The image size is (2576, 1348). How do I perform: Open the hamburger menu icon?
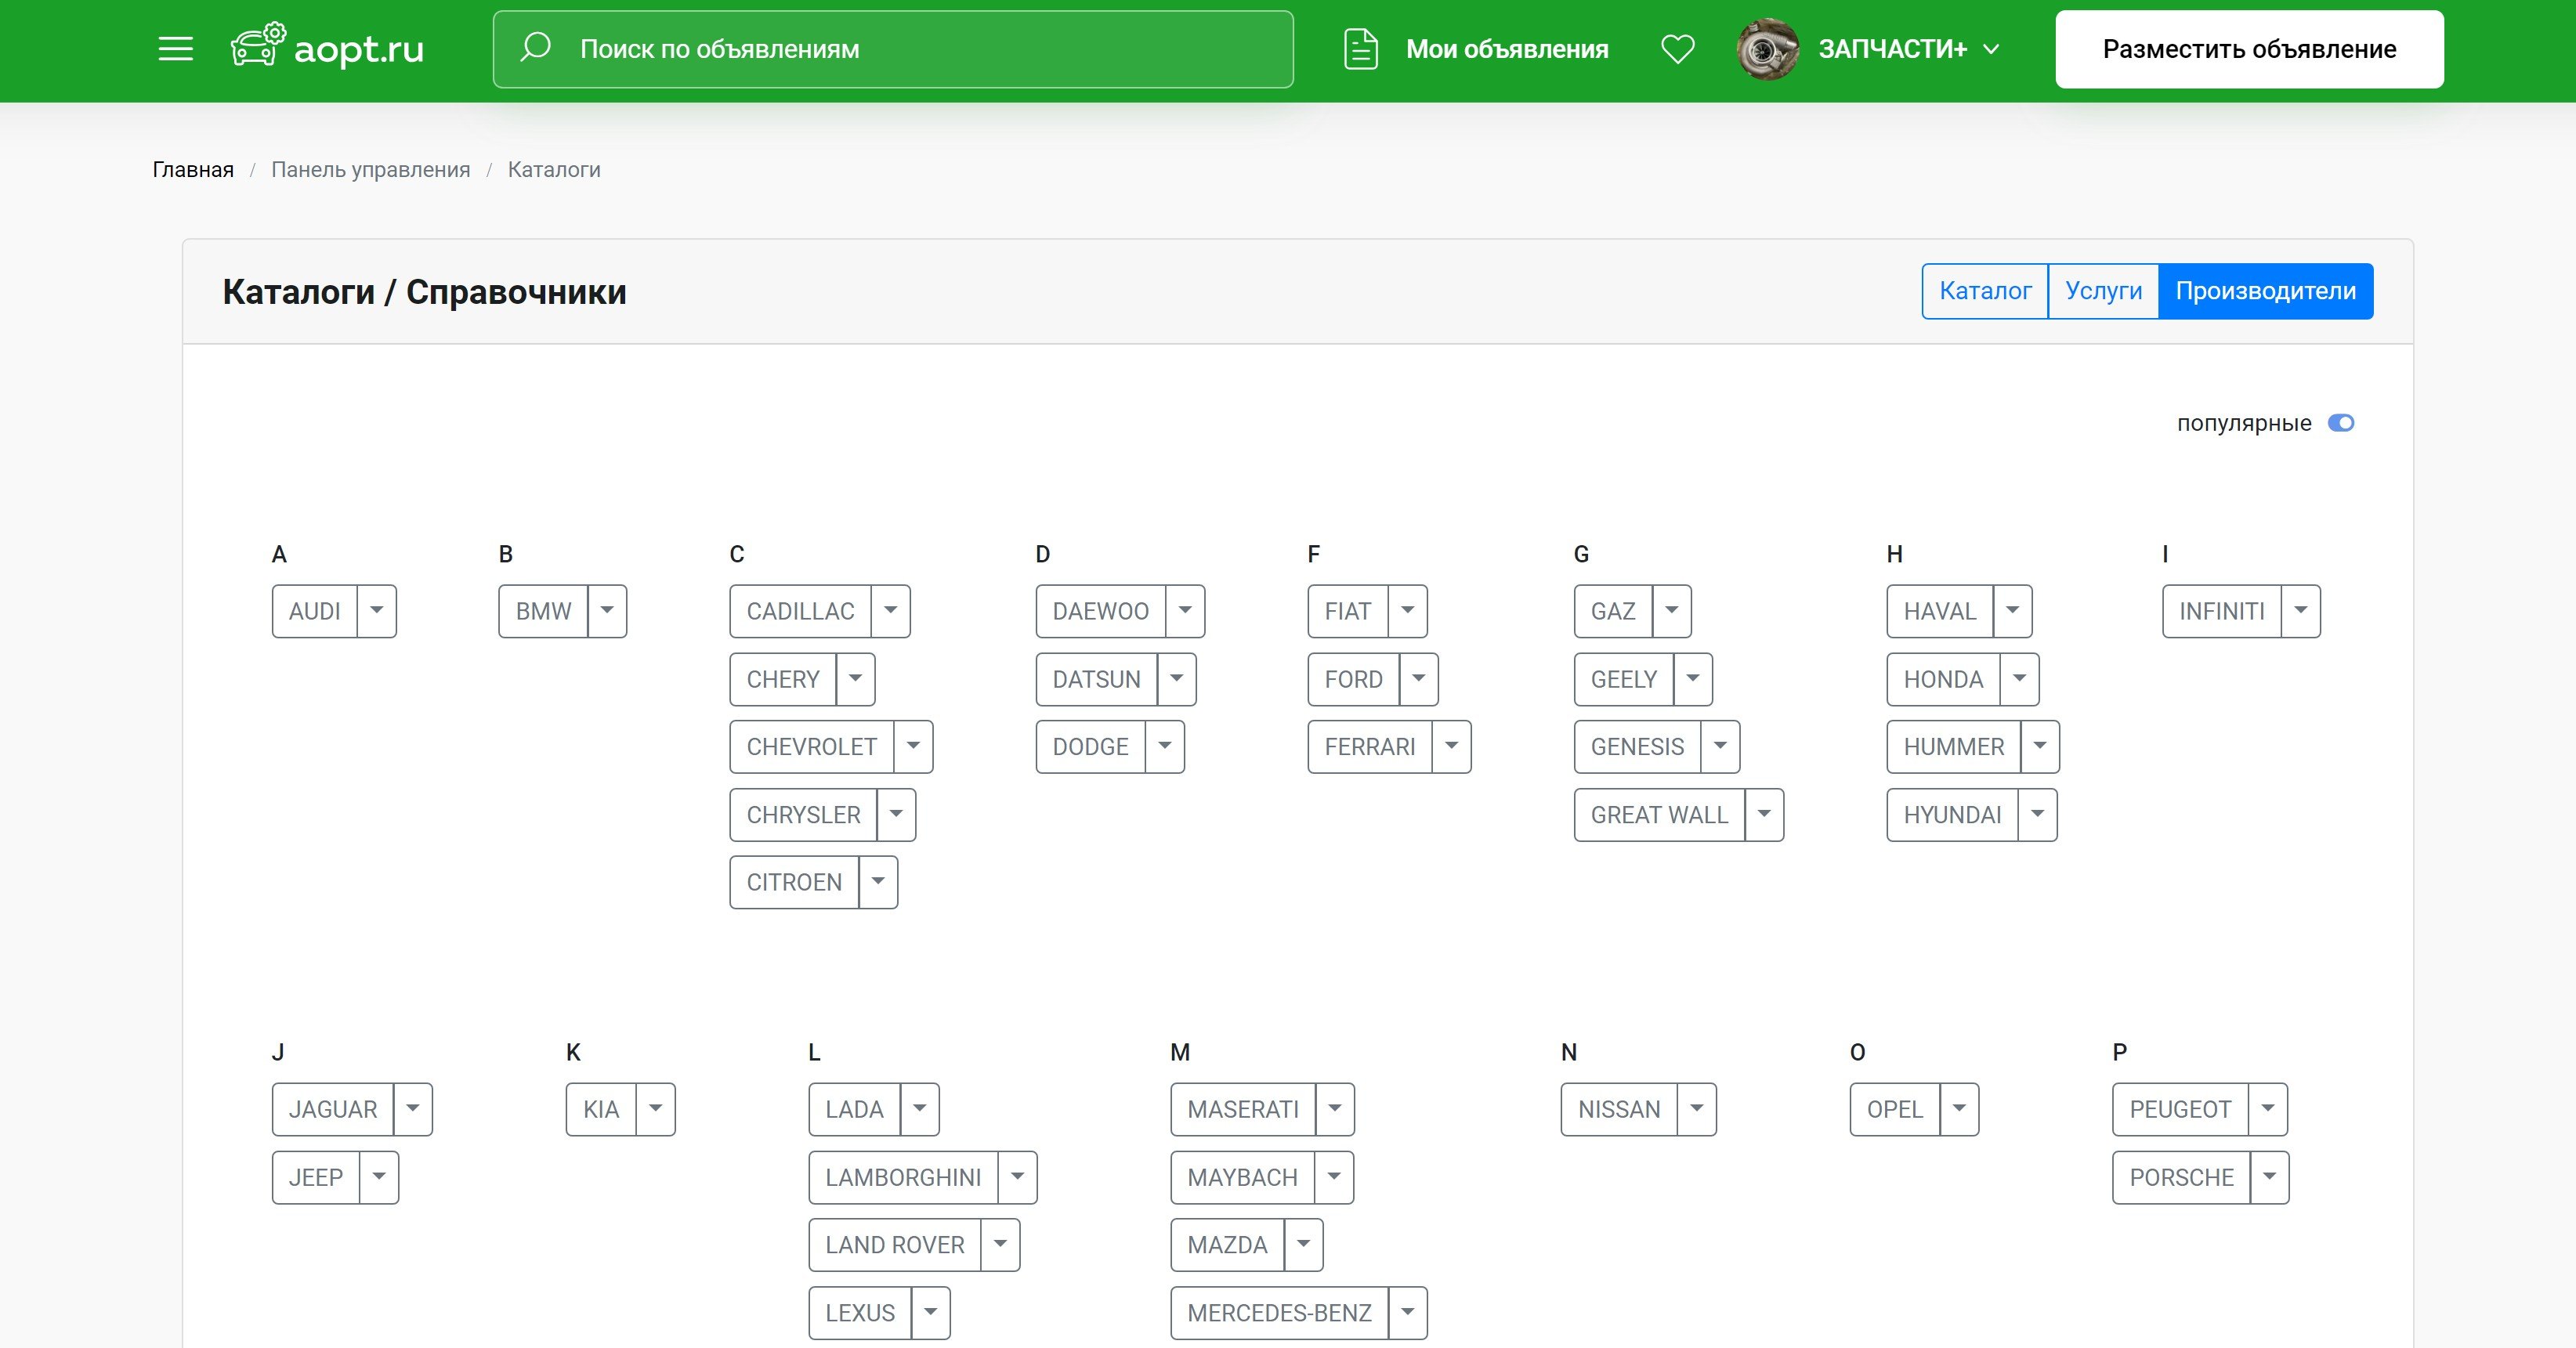tap(176, 49)
